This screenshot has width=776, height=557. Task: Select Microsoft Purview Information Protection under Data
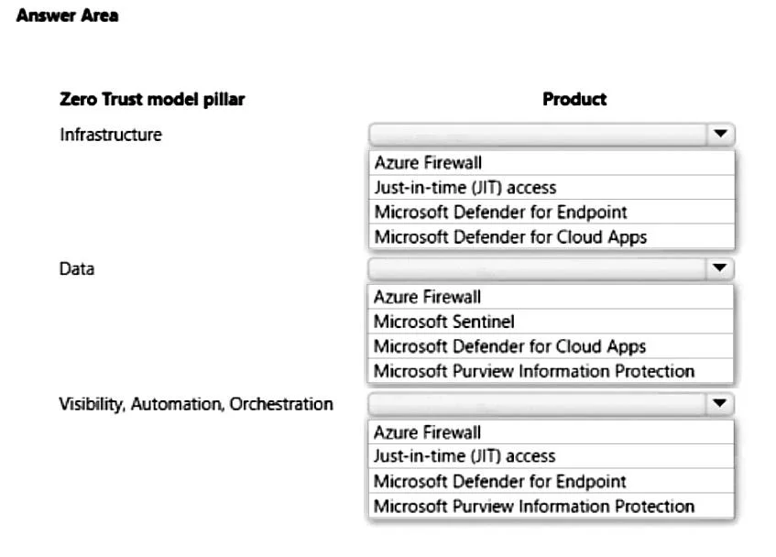(x=551, y=371)
